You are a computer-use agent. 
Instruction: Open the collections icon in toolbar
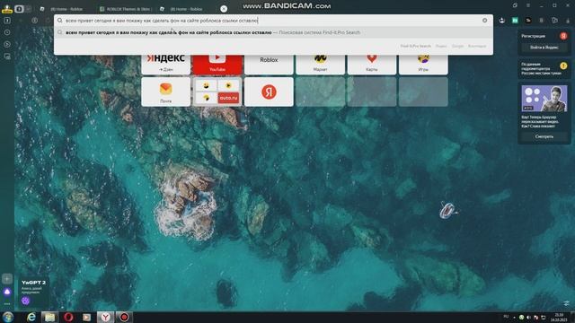point(554,21)
